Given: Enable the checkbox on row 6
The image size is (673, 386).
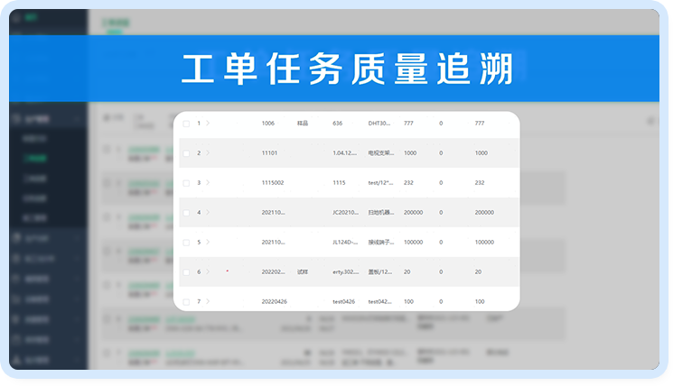Looking at the screenshot, I should point(186,271).
